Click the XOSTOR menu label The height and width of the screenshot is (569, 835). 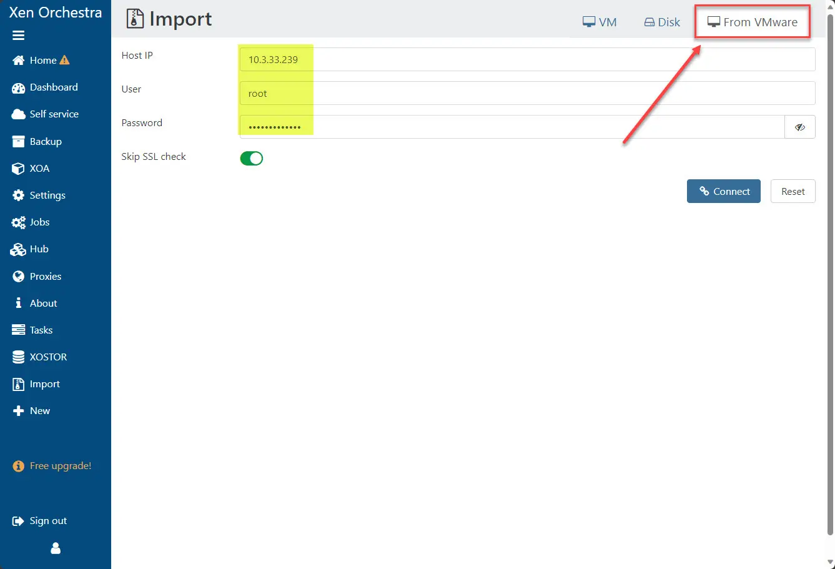tap(48, 357)
